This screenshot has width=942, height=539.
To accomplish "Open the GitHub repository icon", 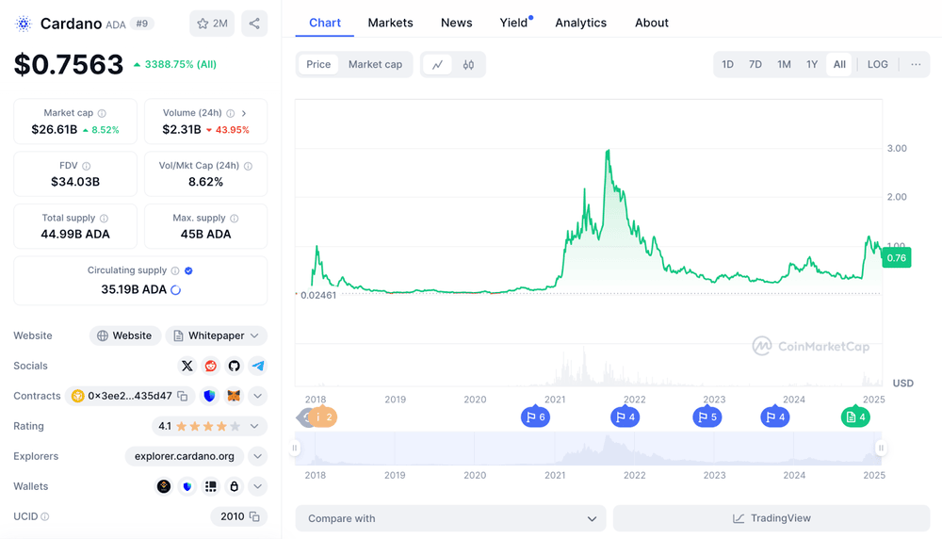I will pyautogui.click(x=234, y=366).
